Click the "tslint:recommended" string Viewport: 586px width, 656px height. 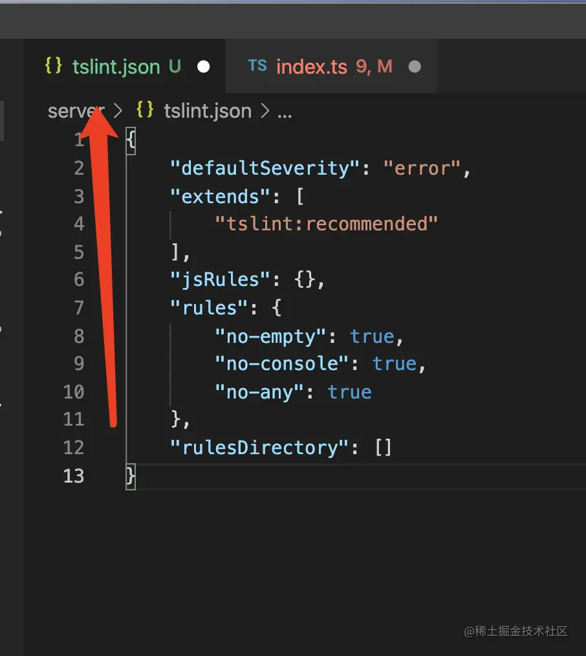[326, 224]
